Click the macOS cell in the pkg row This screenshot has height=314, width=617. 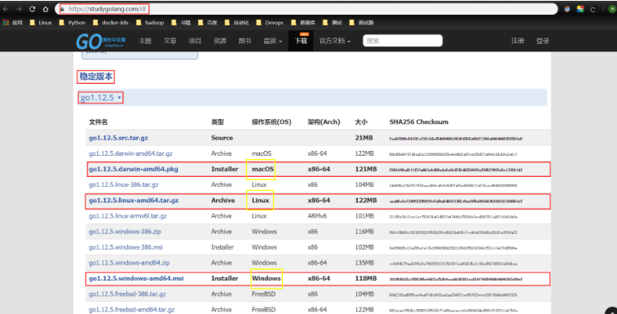tap(262, 169)
